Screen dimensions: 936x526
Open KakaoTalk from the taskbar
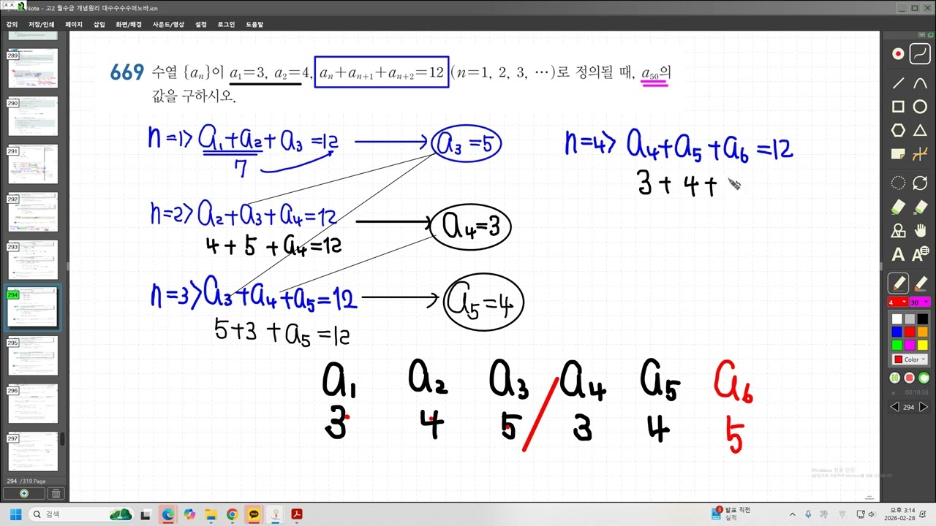254,514
